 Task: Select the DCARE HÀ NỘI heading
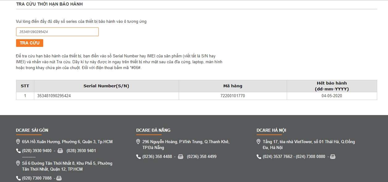pyautogui.click(x=271, y=130)
